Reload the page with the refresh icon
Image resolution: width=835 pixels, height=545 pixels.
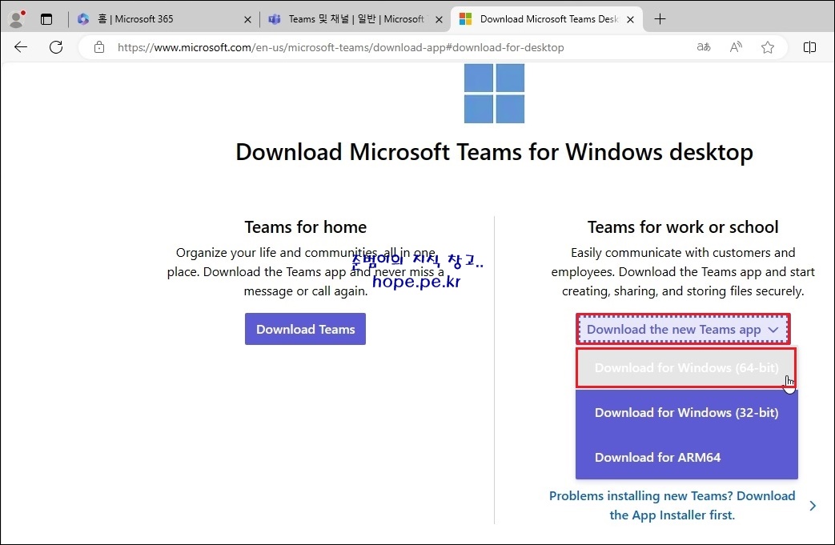pyautogui.click(x=56, y=47)
